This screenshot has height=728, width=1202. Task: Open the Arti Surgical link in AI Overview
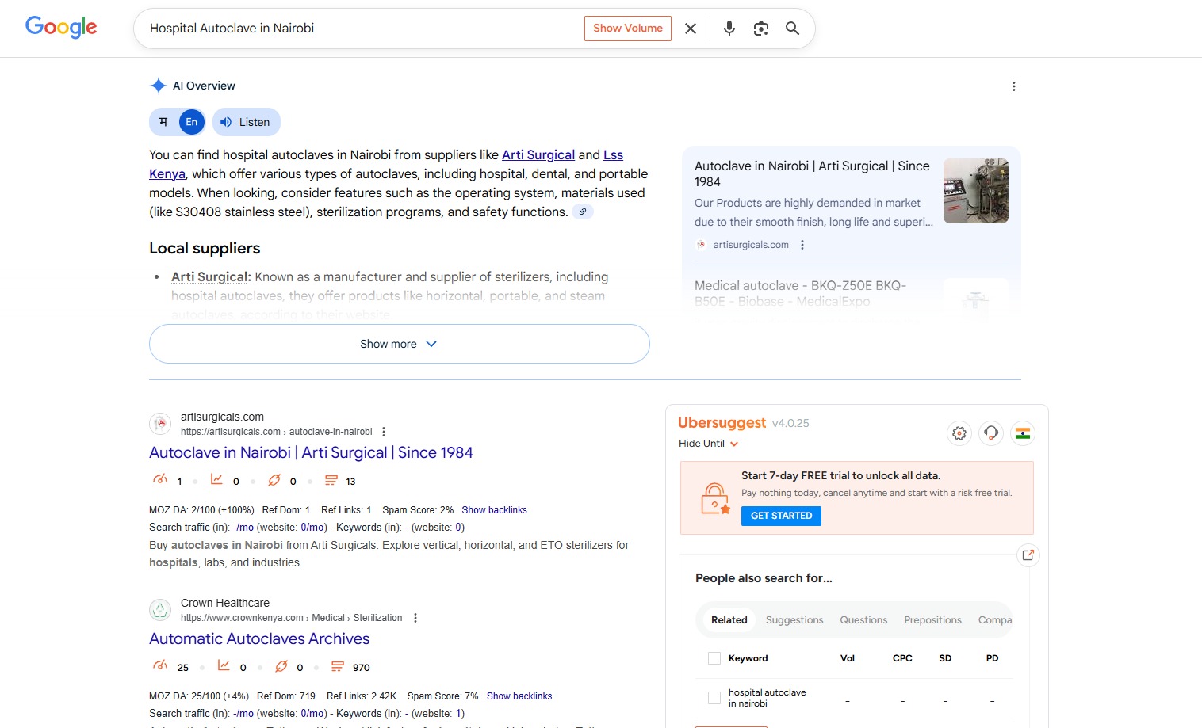(538, 154)
